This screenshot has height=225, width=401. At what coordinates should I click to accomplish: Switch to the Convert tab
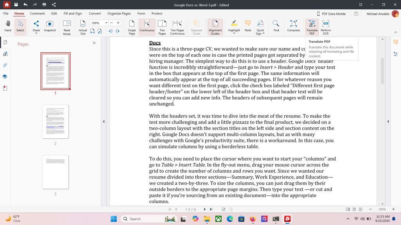click(95, 14)
